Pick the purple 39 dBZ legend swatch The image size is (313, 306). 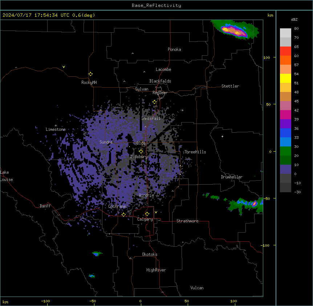(x=285, y=124)
